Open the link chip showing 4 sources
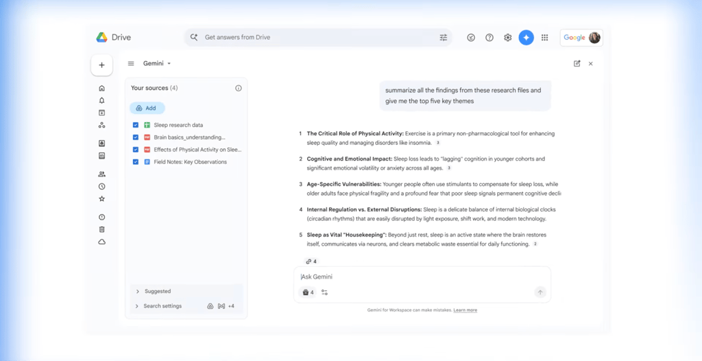This screenshot has height=361, width=702. 311,261
